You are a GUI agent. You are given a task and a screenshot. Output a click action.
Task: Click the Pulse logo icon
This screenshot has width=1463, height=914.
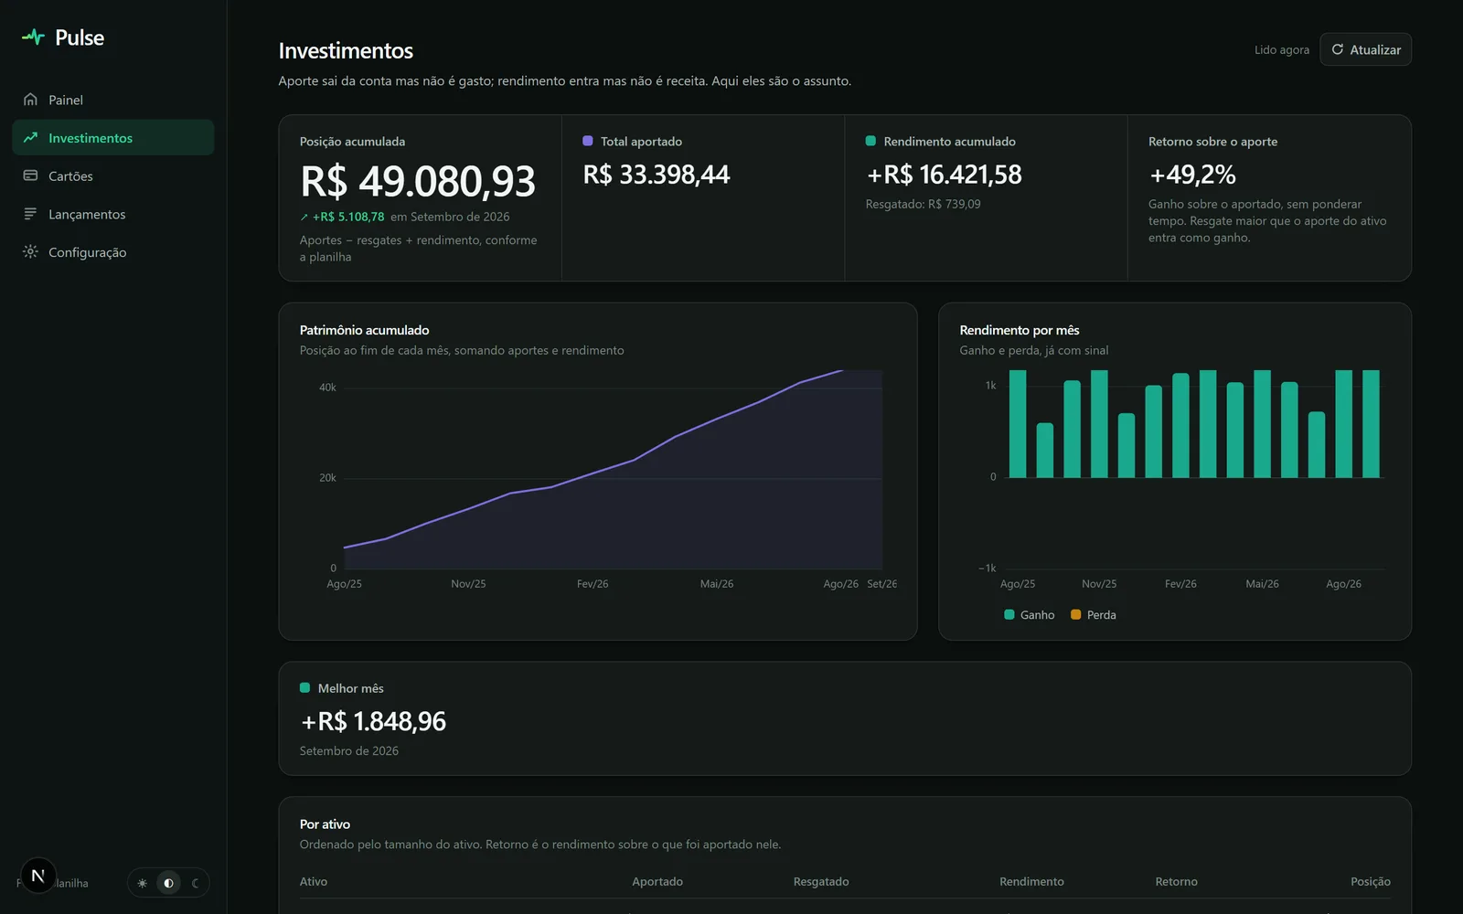point(33,37)
